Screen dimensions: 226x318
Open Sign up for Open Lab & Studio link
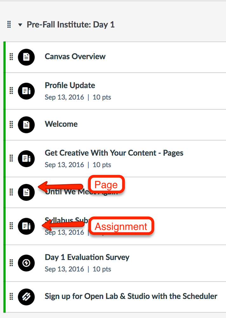131,296
